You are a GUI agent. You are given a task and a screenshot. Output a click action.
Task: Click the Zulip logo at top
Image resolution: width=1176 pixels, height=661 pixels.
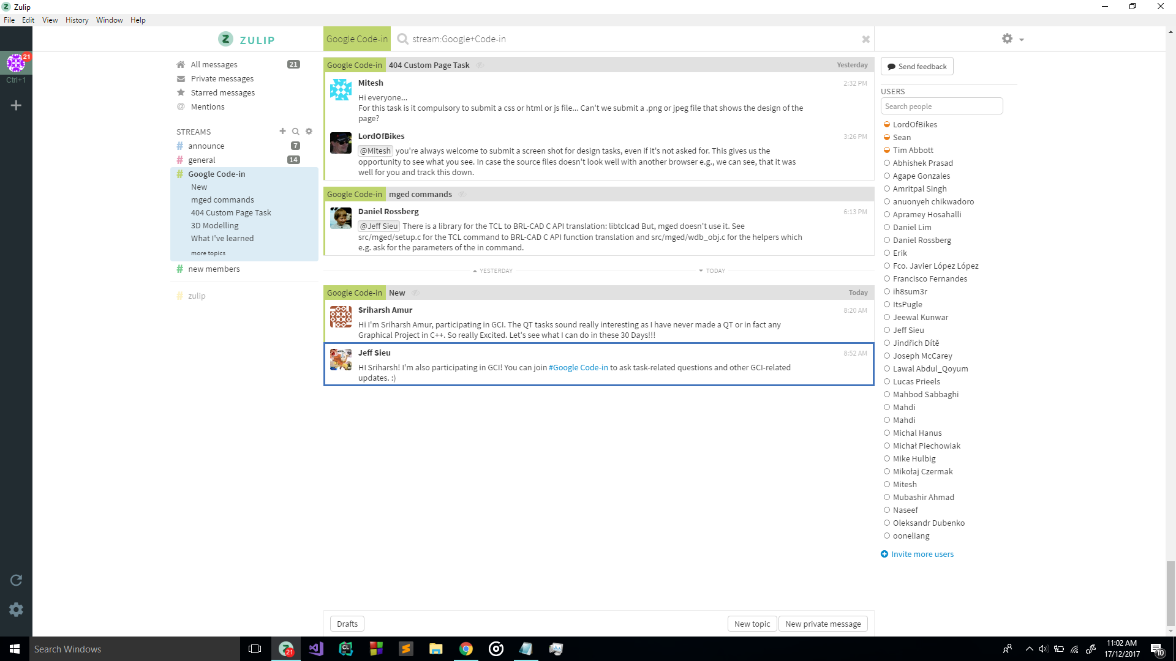click(246, 39)
